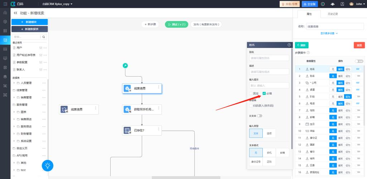Click the green start flag node
The width and height of the screenshot is (367, 179).
pos(125,66)
